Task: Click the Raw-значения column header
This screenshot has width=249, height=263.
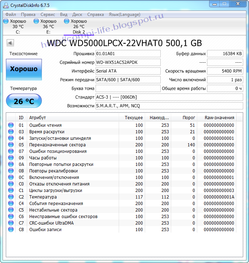Action: [x=217, y=118]
